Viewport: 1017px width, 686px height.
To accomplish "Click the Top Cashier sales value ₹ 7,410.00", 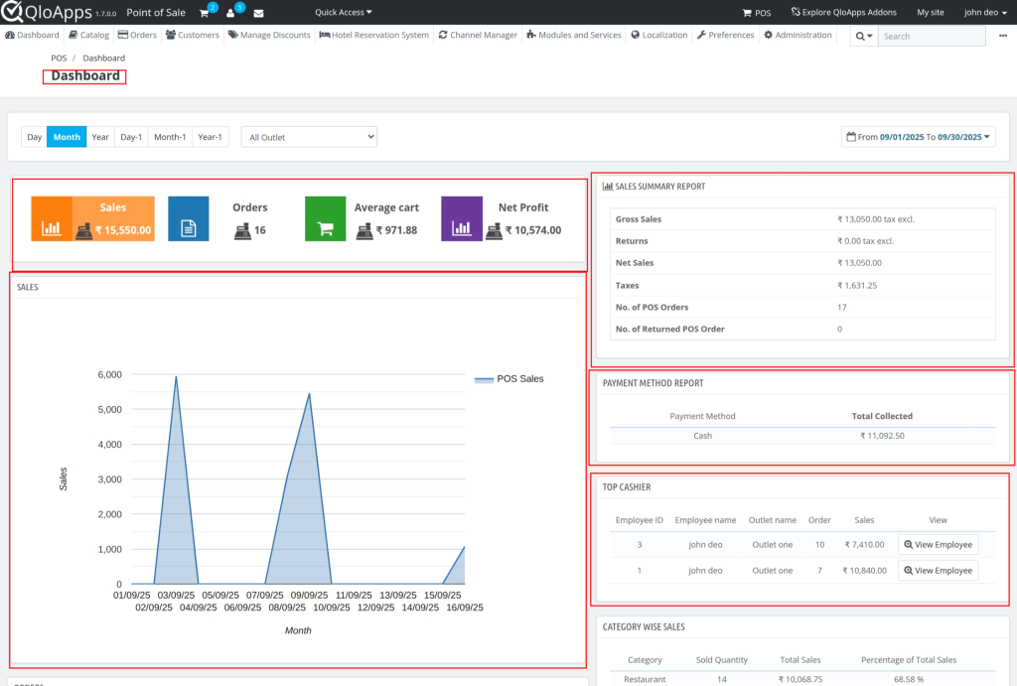I will point(864,545).
